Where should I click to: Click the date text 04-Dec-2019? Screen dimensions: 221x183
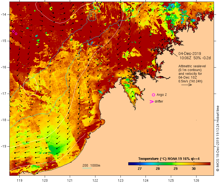(190, 54)
